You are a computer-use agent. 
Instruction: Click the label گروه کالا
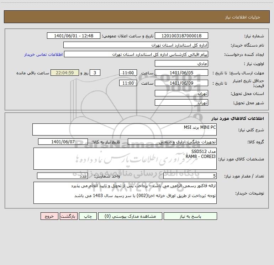click(x=255, y=142)
